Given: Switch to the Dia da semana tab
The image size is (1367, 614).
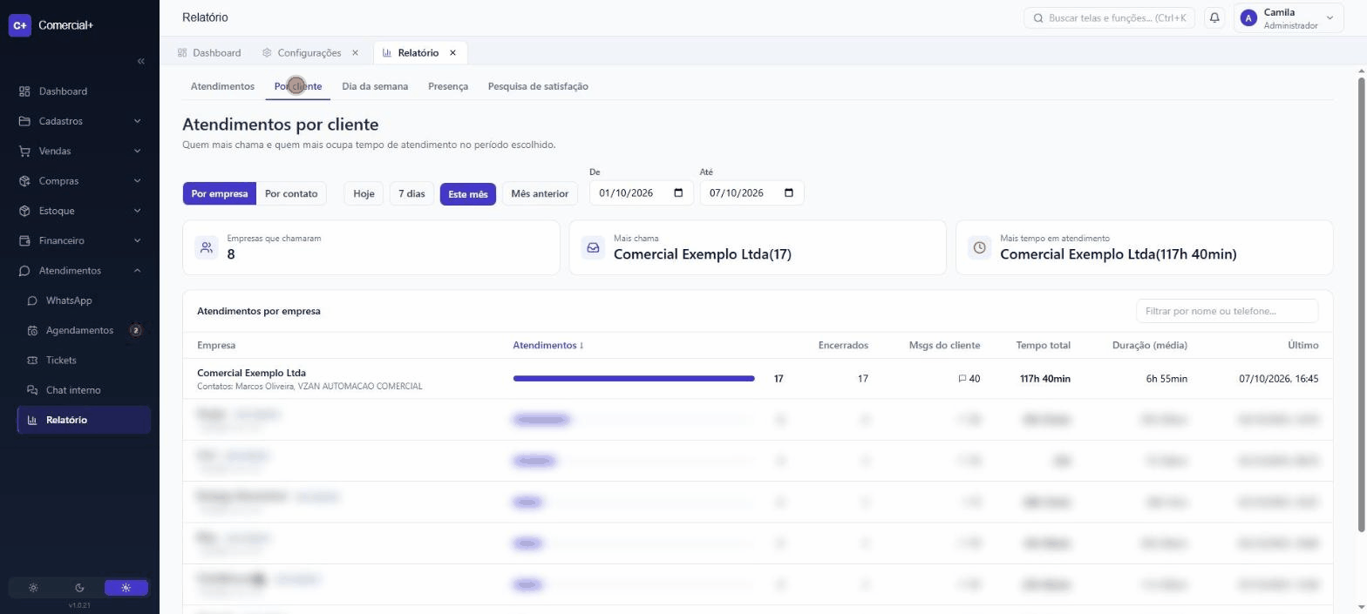Looking at the screenshot, I should (x=375, y=86).
